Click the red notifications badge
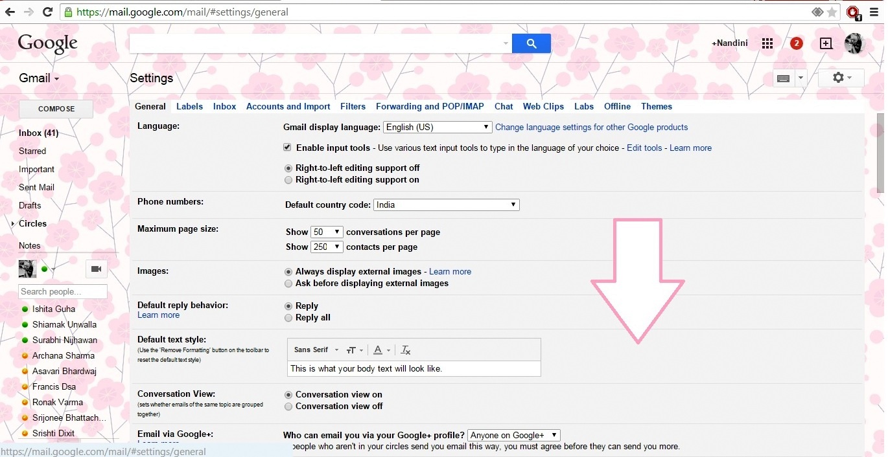This screenshot has height=457, width=888. [797, 43]
